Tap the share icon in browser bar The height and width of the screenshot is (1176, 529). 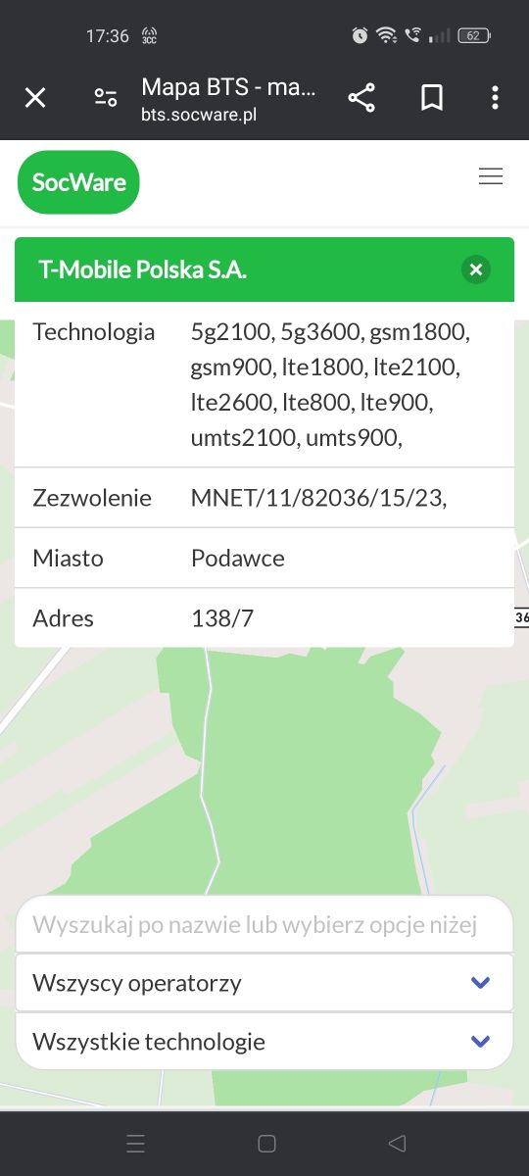click(361, 97)
